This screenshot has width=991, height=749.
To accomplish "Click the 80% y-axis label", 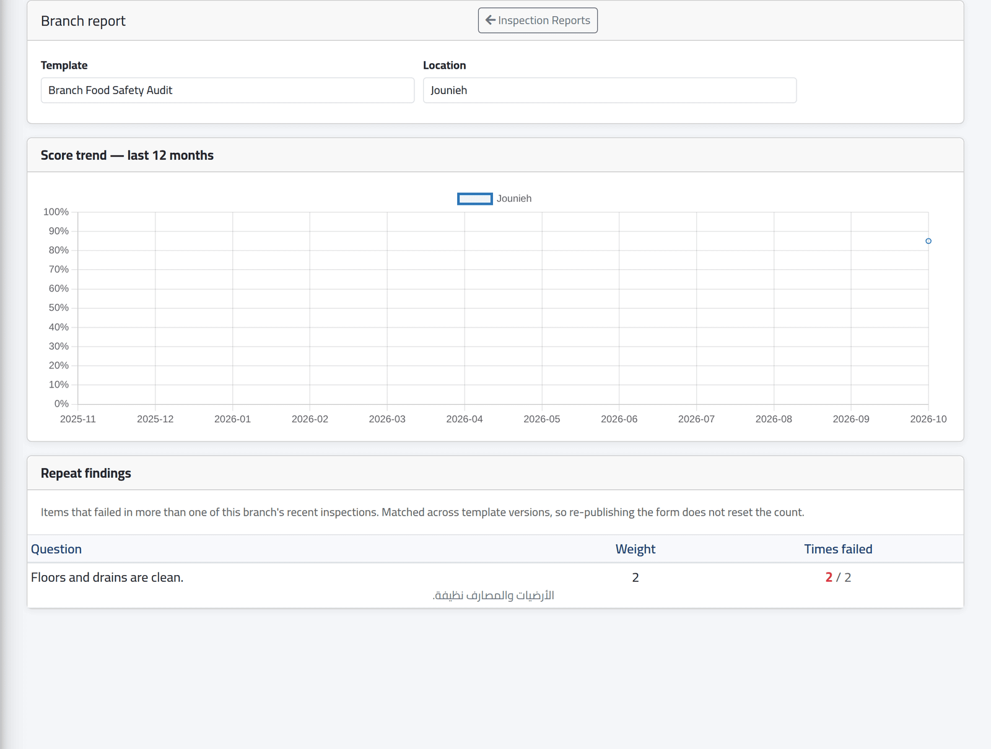I will (59, 250).
